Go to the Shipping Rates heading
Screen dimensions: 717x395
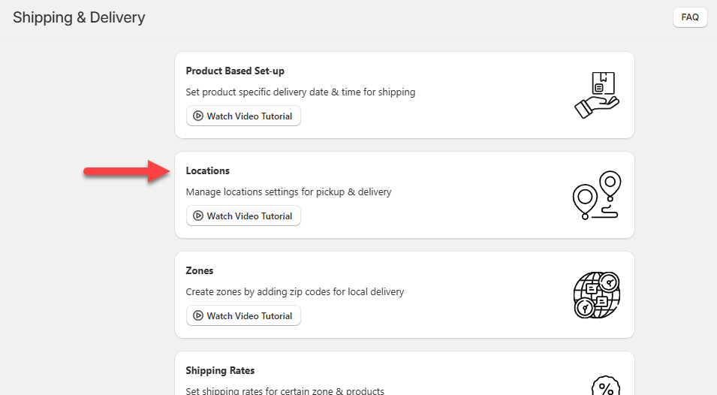(220, 371)
